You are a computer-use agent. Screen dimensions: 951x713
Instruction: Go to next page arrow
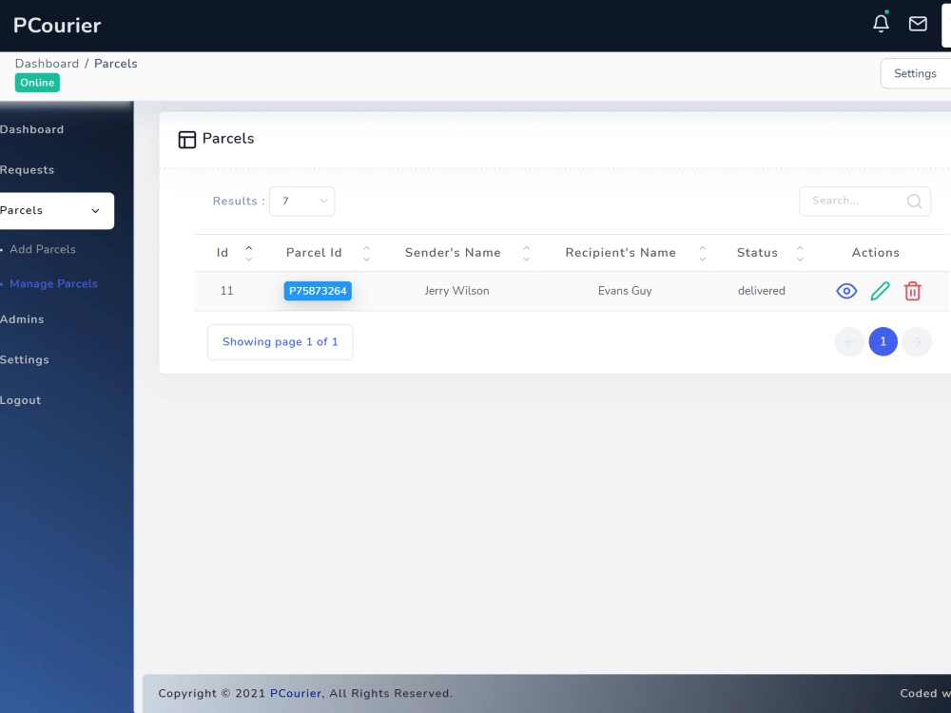coord(917,342)
